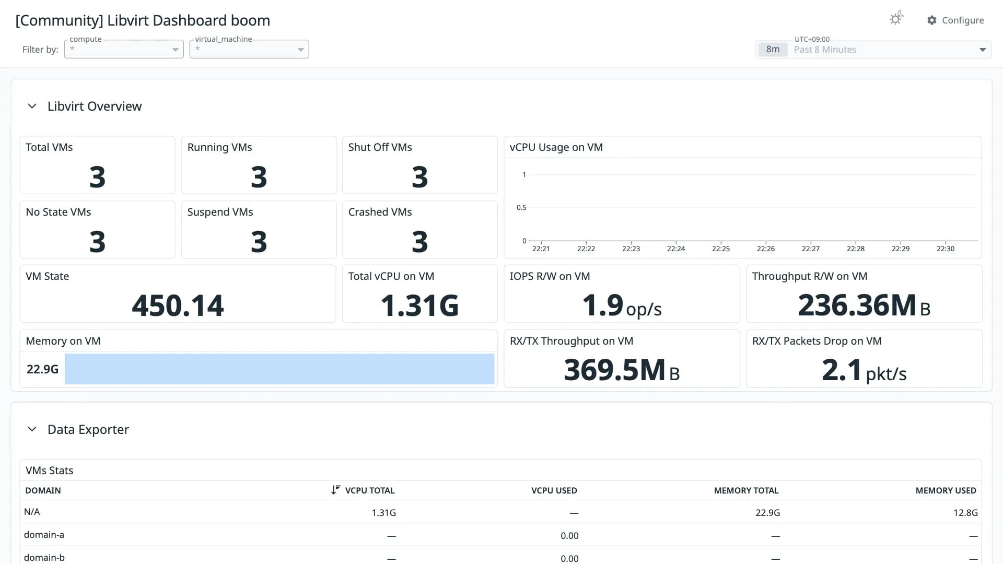This screenshot has height=564, width=1003.
Task: Click the RX/TX Packets Drop value 2.1 pkt/s
Action: [864, 370]
